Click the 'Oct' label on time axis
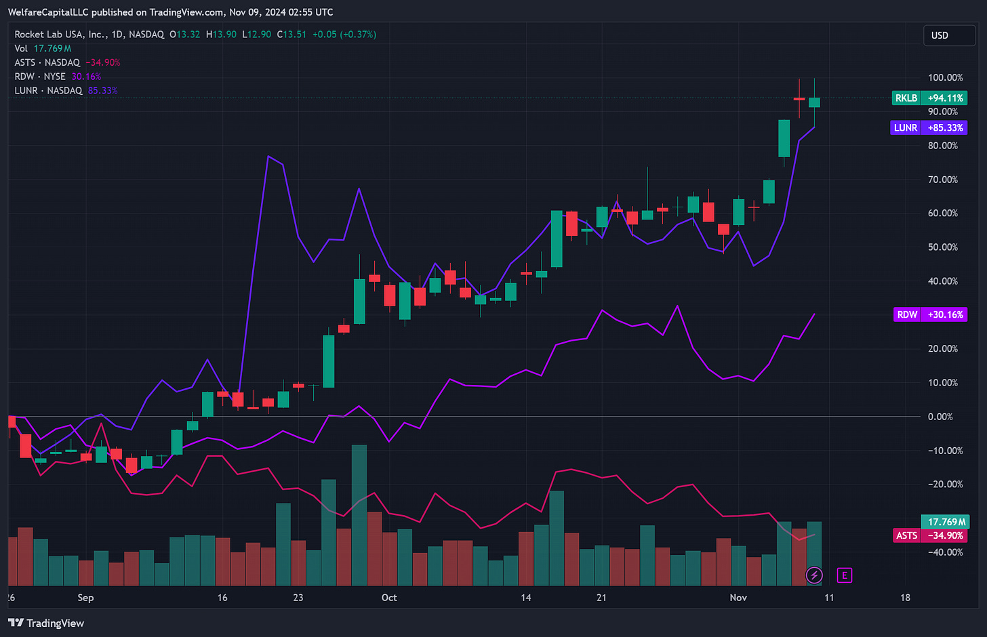987x637 pixels. pyautogui.click(x=389, y=597)
